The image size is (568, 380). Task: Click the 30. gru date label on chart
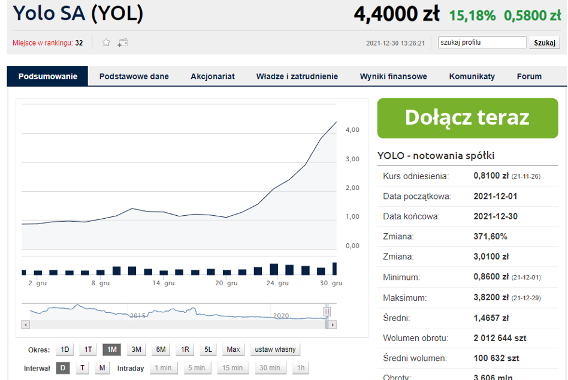(331, 283)
